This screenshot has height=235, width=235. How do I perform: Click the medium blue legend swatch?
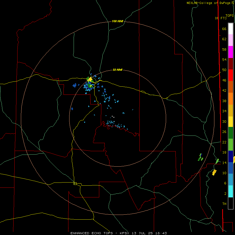231,168
